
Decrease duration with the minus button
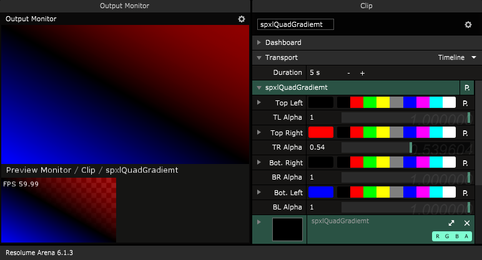[348, 73]
